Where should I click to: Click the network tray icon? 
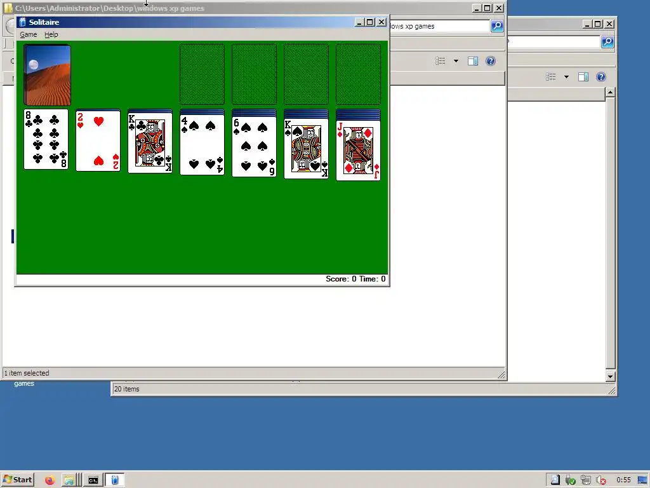pos(585,480)
